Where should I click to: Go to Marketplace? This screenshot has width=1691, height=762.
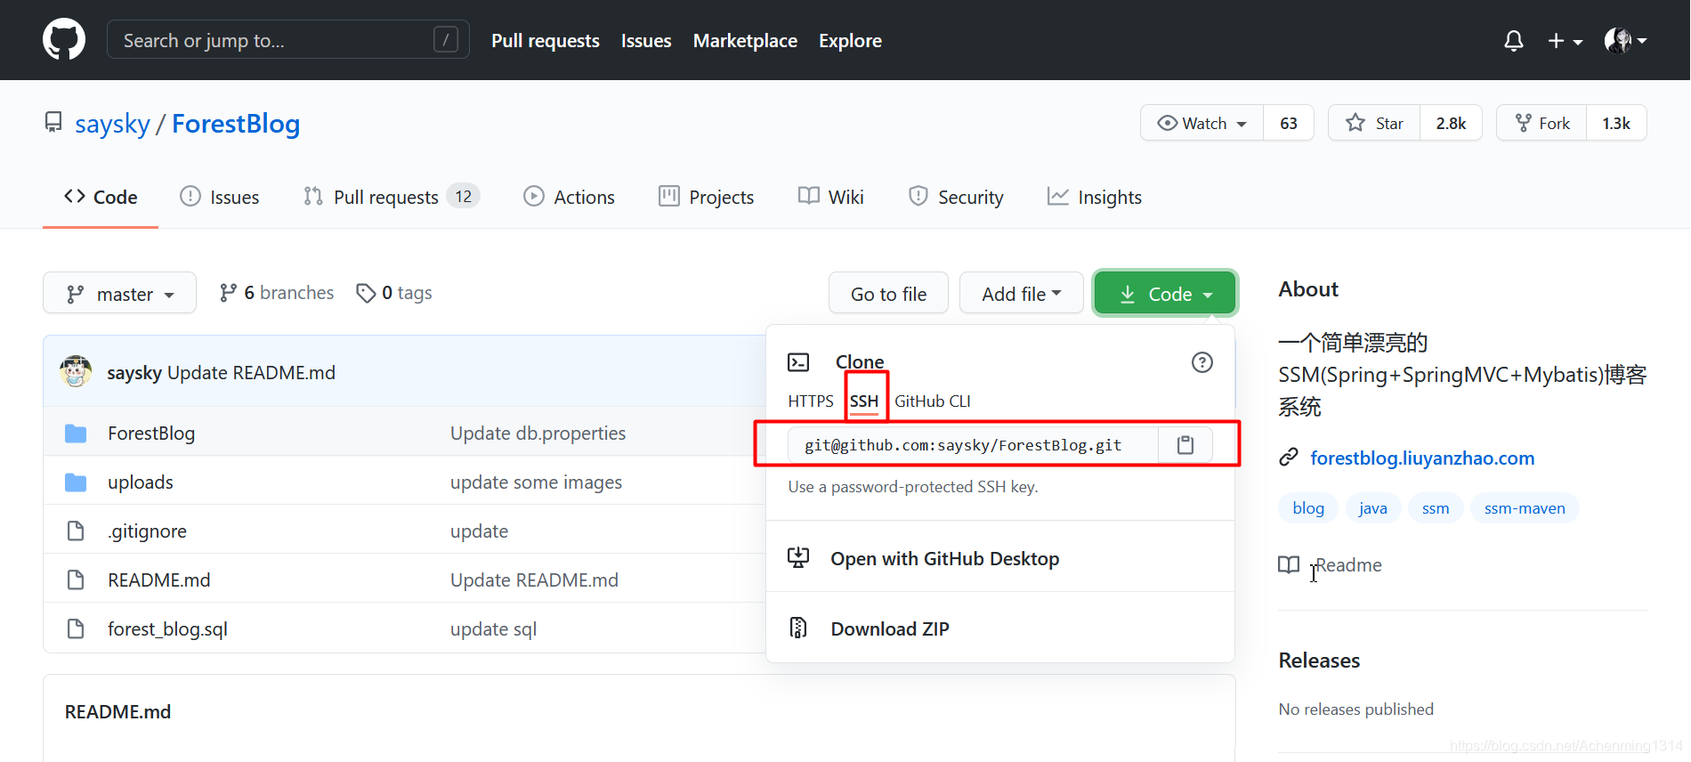[745, 41]
